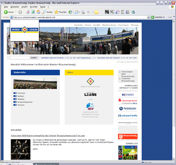Open the Datei menu
This screenshot has width=176, height=165.
[x=6, y=7]
